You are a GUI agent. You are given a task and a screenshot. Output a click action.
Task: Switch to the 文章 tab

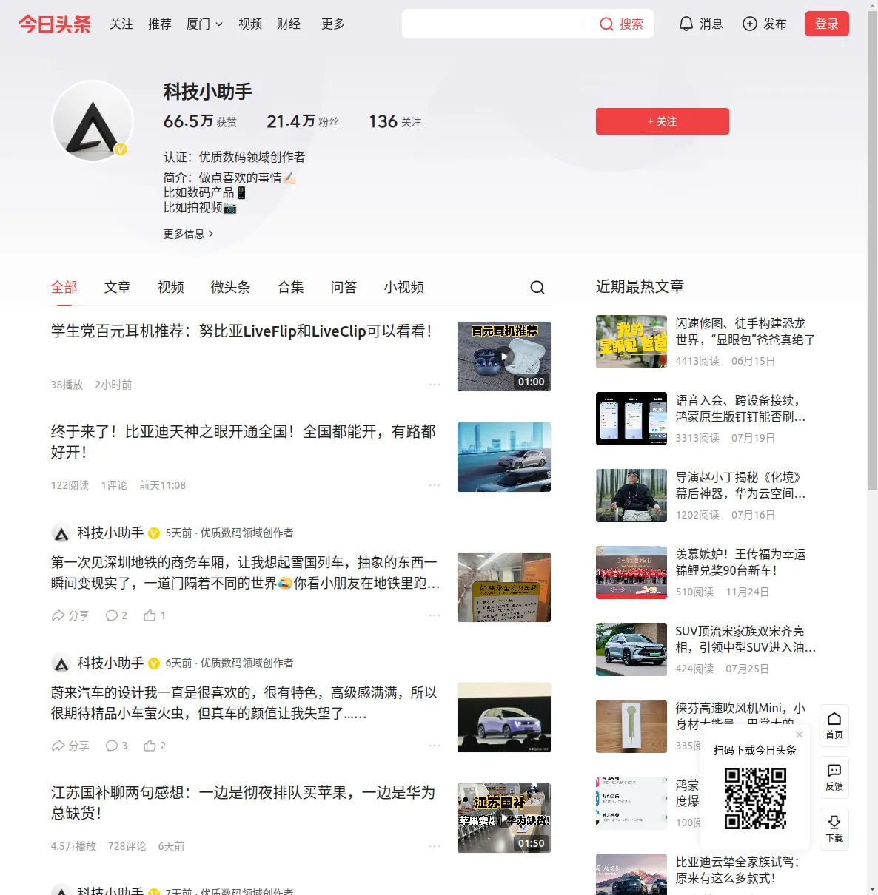(118, 287)
